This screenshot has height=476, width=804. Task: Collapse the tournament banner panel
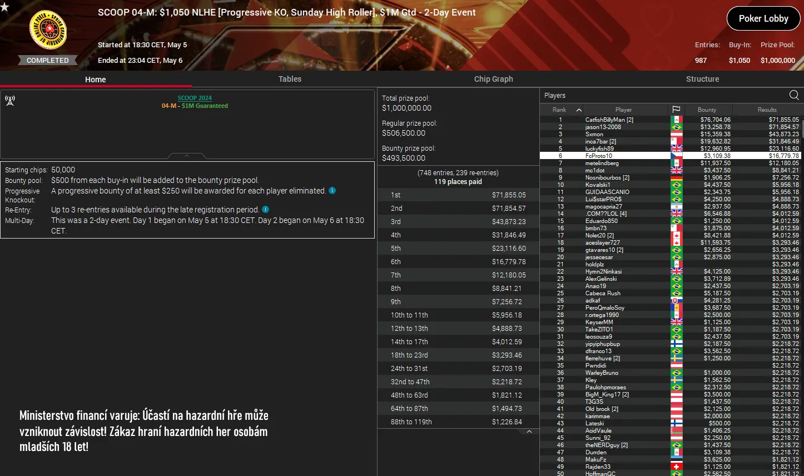point(187,156)
